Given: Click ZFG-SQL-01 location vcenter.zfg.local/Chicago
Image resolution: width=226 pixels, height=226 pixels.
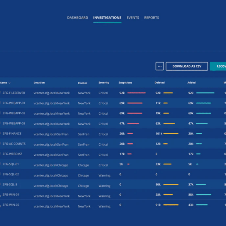Looking at the screenshot, I should 51,165.
